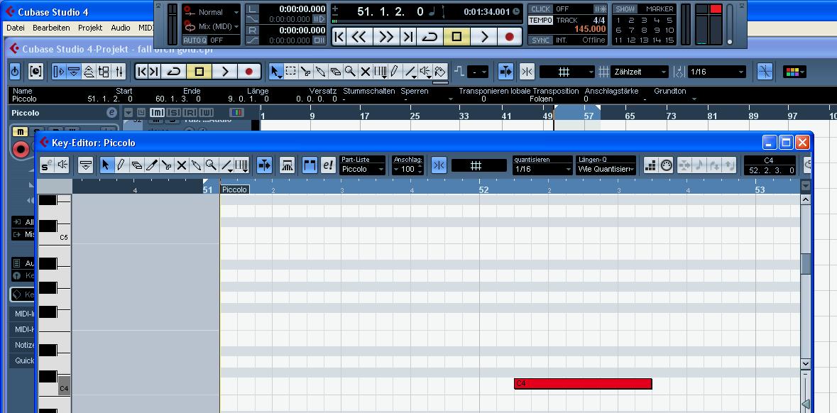Open the pool window icon
The height and width of the screenshot is (413, 837).
tap(104, 71)
